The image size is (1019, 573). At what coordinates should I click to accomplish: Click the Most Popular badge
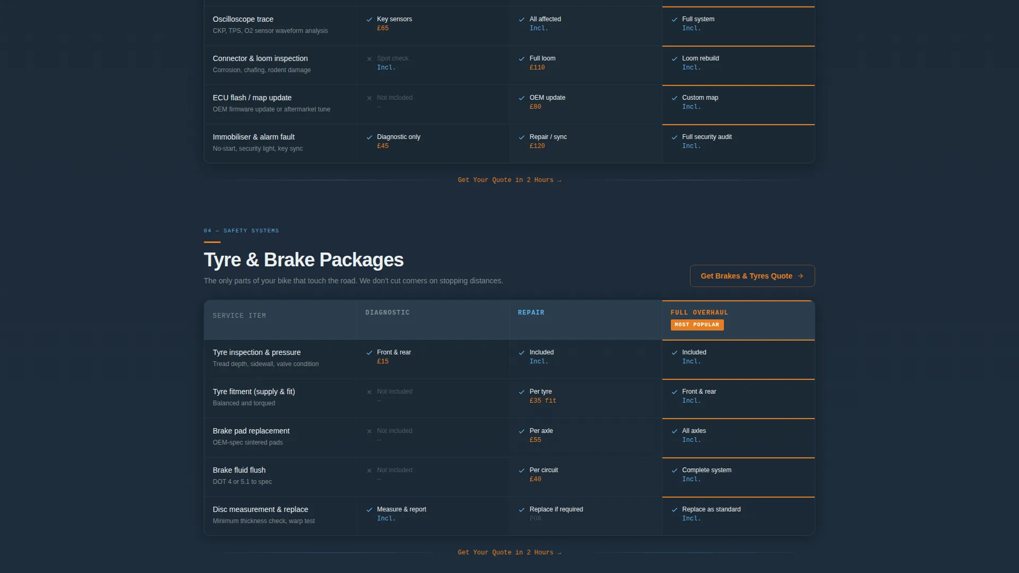click(x=697, y=325)
